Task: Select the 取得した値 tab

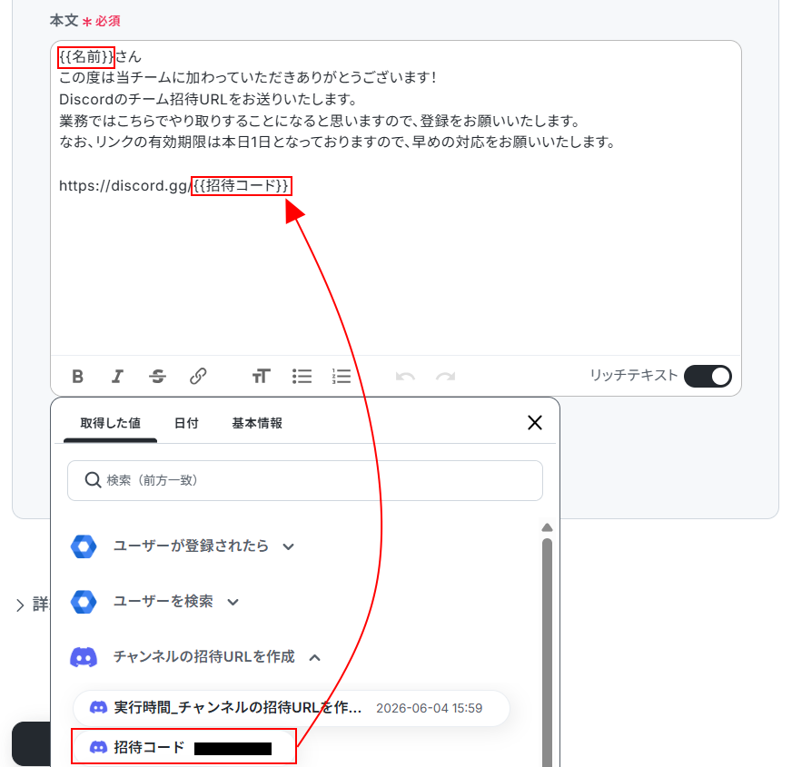Action: 110,423
